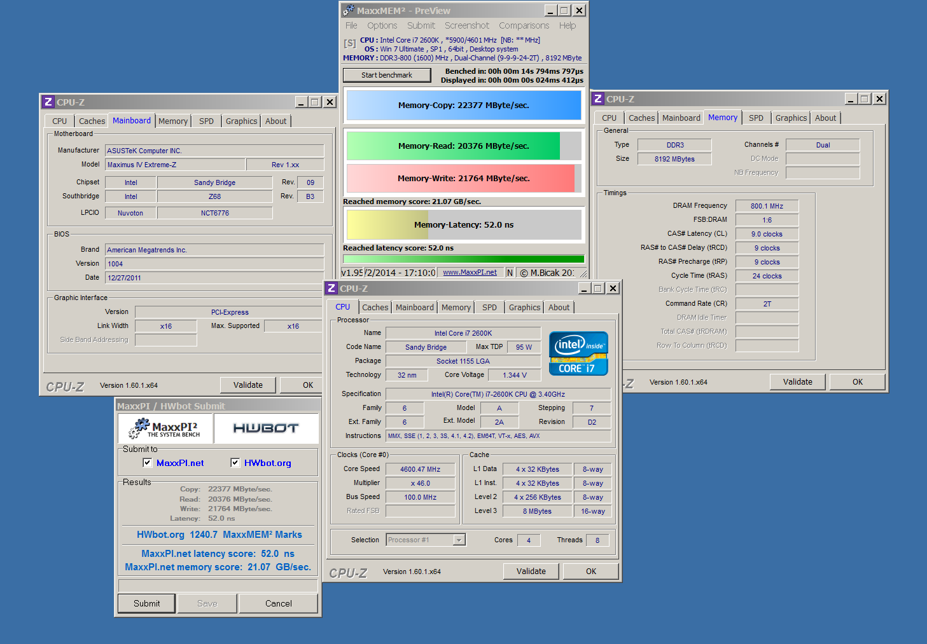Click the Intel Core i7 2600K name field
Image resolution: width=927 pixels, height=644 pixels.
(x=463, y=333)
